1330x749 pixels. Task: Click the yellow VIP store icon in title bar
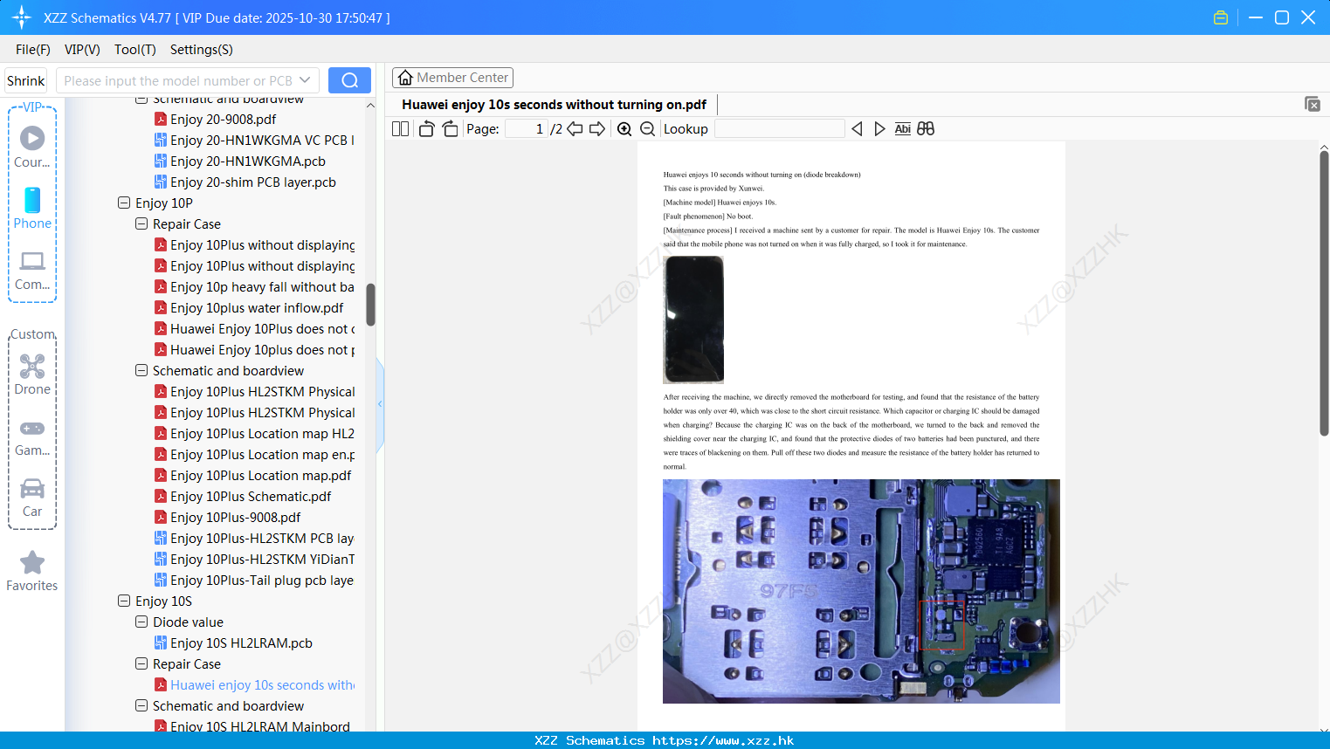point(1221,17)
